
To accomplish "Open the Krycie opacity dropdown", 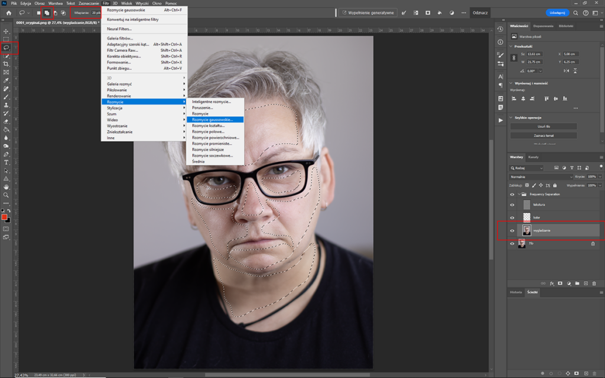I will point(600,177).
